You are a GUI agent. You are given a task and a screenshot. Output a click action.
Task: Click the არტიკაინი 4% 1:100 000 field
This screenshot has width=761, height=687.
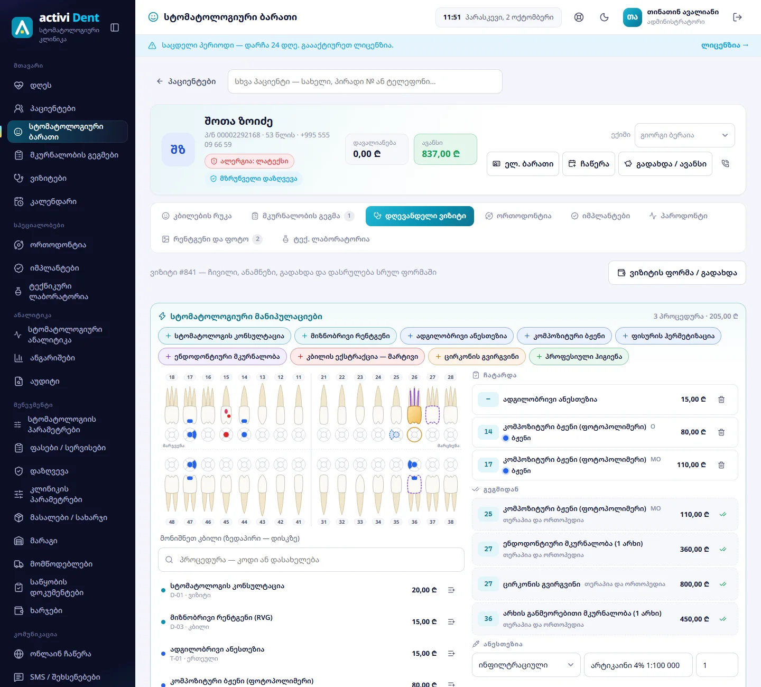(x=638, y=665)
